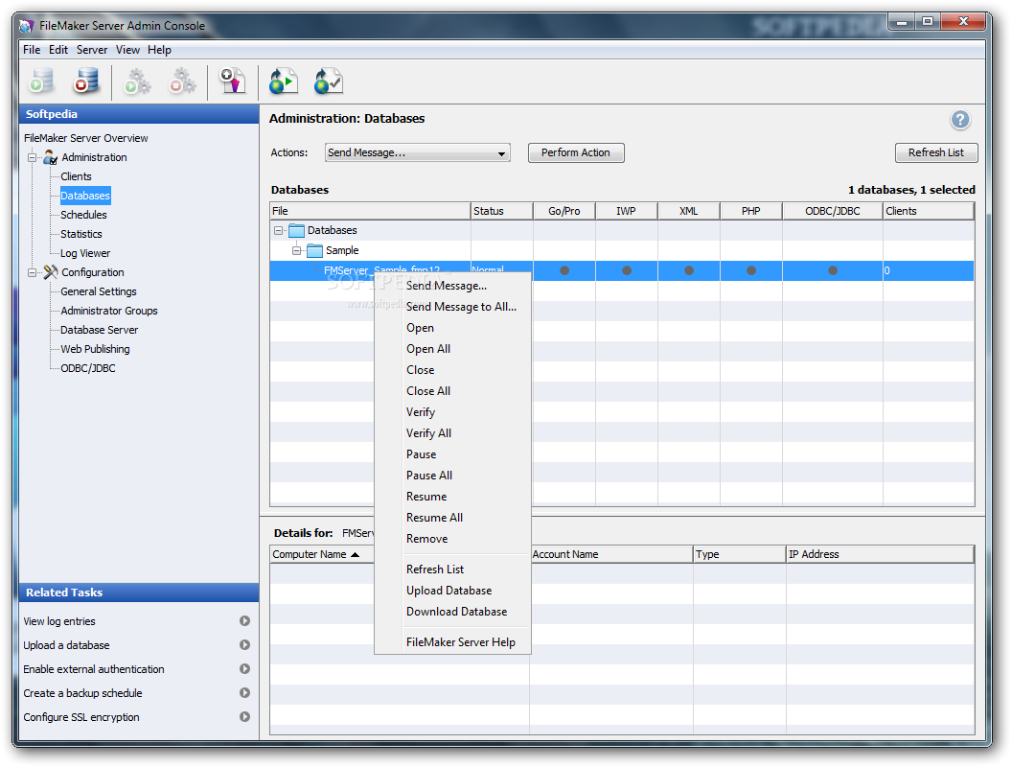
Task: Collapse the Sample folder in file list
Action: 296,250
